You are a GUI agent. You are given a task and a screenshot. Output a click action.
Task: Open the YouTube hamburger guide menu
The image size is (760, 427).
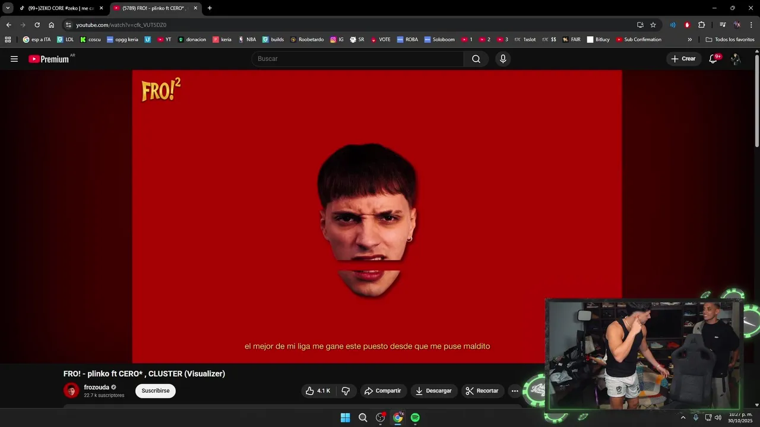point(14,59)
